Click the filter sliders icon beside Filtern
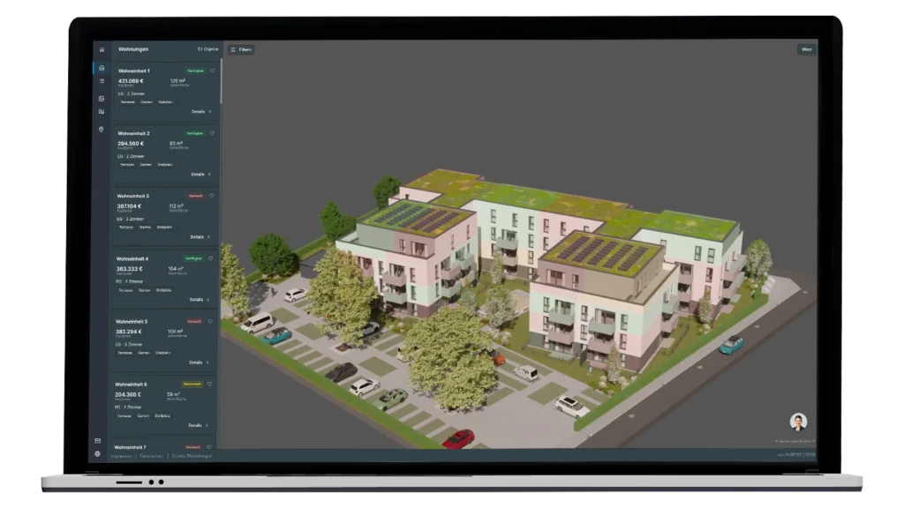Viewport: 904px width, 508px height. tap(234, 49)
